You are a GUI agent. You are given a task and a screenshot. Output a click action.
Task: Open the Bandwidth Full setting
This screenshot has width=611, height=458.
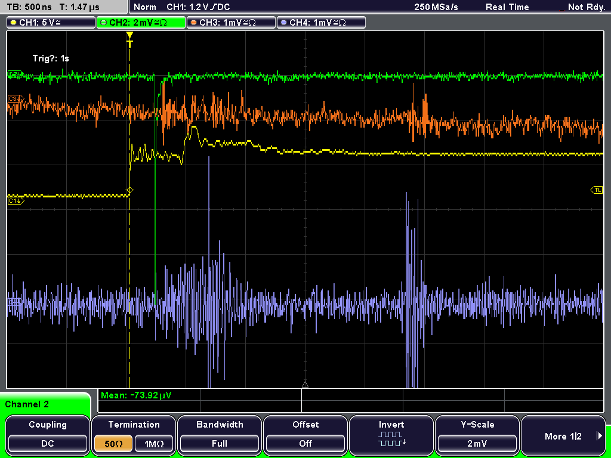point(220,435)
